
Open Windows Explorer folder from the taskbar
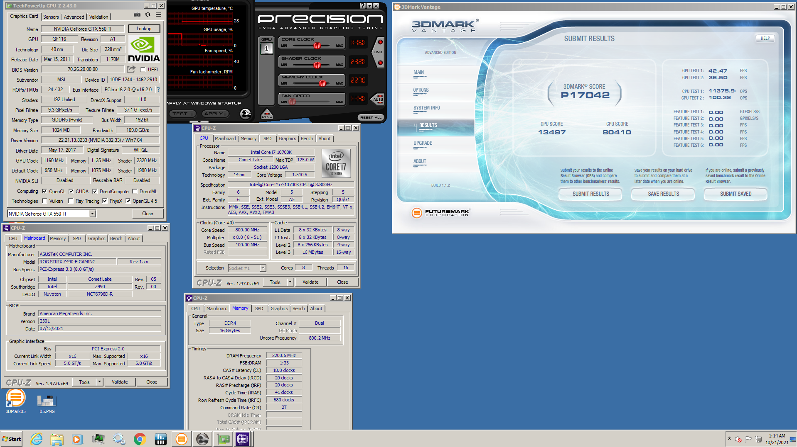57,439
